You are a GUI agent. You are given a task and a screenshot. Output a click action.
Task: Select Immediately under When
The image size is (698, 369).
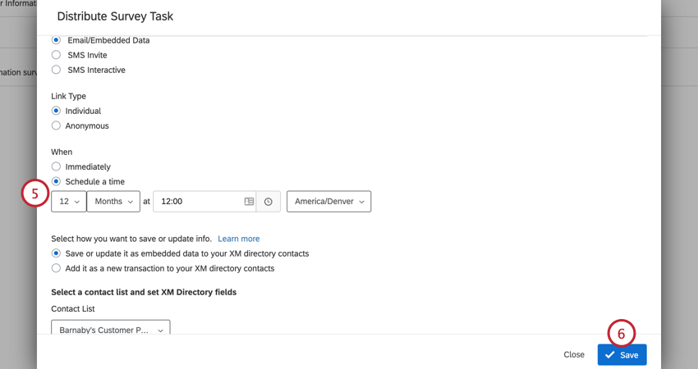[x=56, y=166]
